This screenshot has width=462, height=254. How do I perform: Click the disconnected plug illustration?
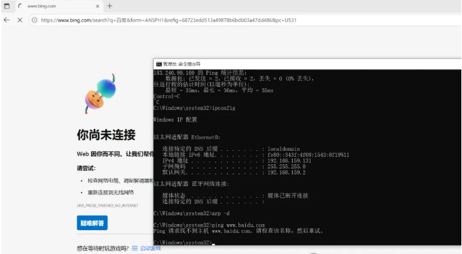pos(101,94)
